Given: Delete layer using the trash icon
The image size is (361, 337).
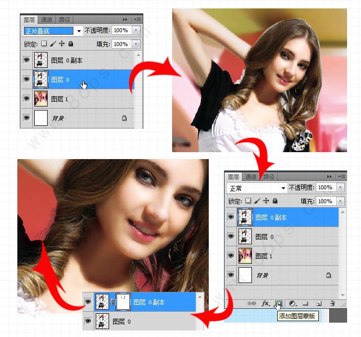Looking at the screenshot, I should click(x=332, y=303).
